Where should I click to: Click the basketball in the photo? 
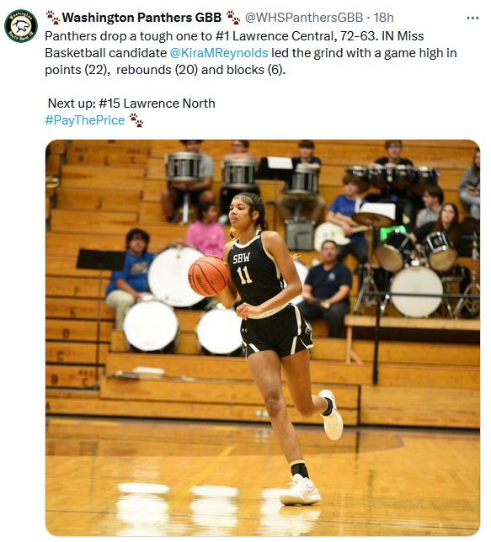click(208, 276)
